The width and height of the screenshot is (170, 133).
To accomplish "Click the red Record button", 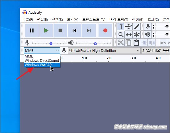I will 105,30.
